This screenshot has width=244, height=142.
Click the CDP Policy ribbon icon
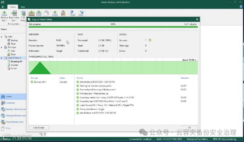(23, 13)
